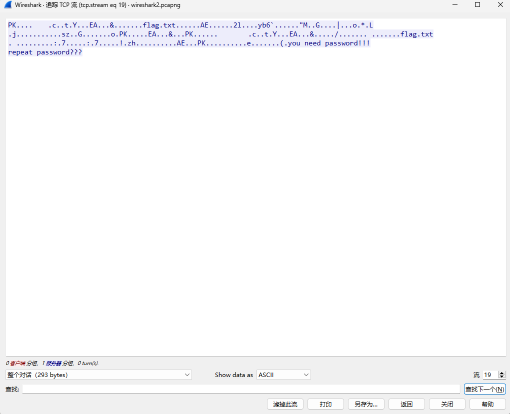Close the dialog with 关闭 button
The width and height of the screenshot is (510, 414).
447,404
